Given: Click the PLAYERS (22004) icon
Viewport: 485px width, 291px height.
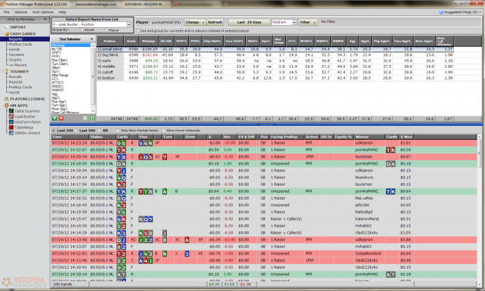Looking at the screenshot, I should (6, 99).
